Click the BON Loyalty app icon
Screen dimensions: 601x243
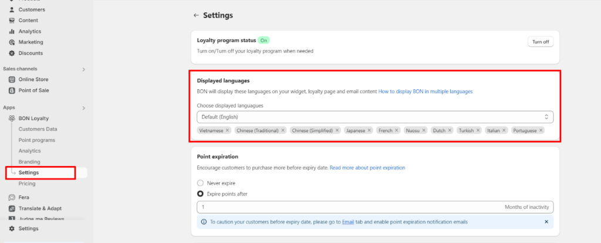click(x=12, y=119)
